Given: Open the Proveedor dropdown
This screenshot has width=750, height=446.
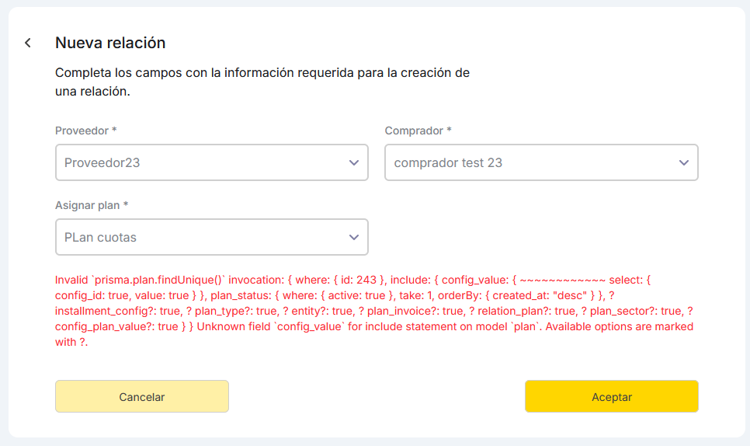Looking at the screenshot, I should pos(211,163).
